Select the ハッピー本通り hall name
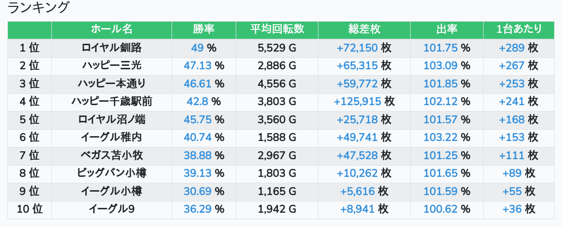The width and height of the screenshot is (562, 227). [111, 84]
